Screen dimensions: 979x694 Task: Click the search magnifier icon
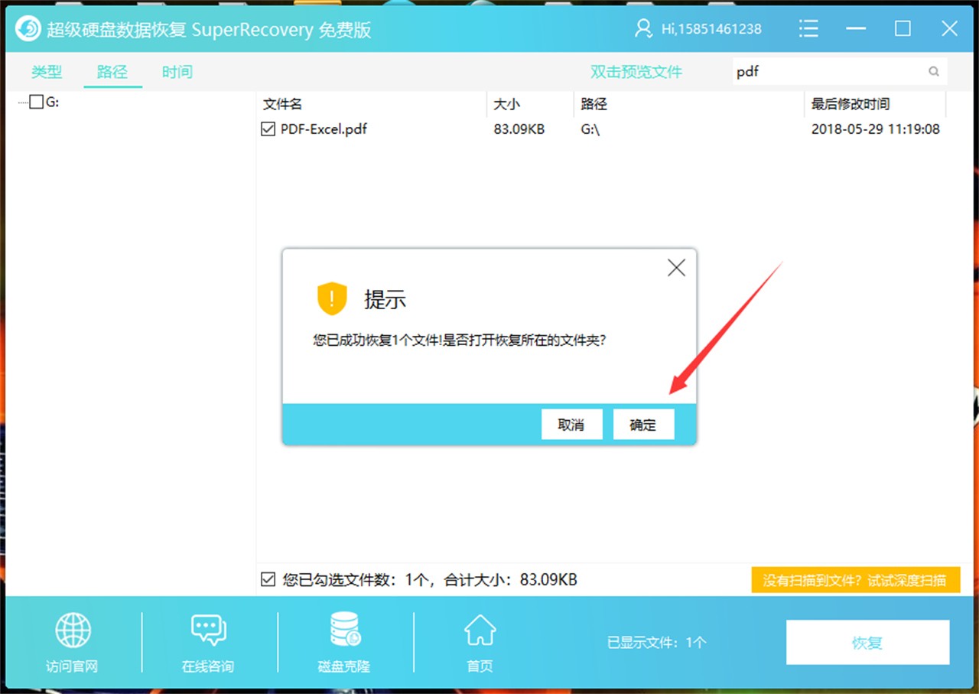pyautogui.click(x=934, y=70)
